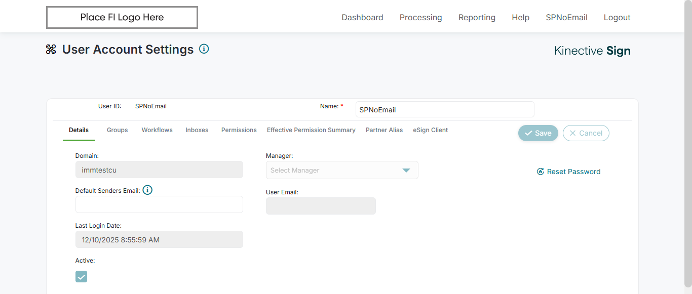The image size is (692, 294).
Task: Navigate to Dashboard in top menu
Action: coord(362,18)
